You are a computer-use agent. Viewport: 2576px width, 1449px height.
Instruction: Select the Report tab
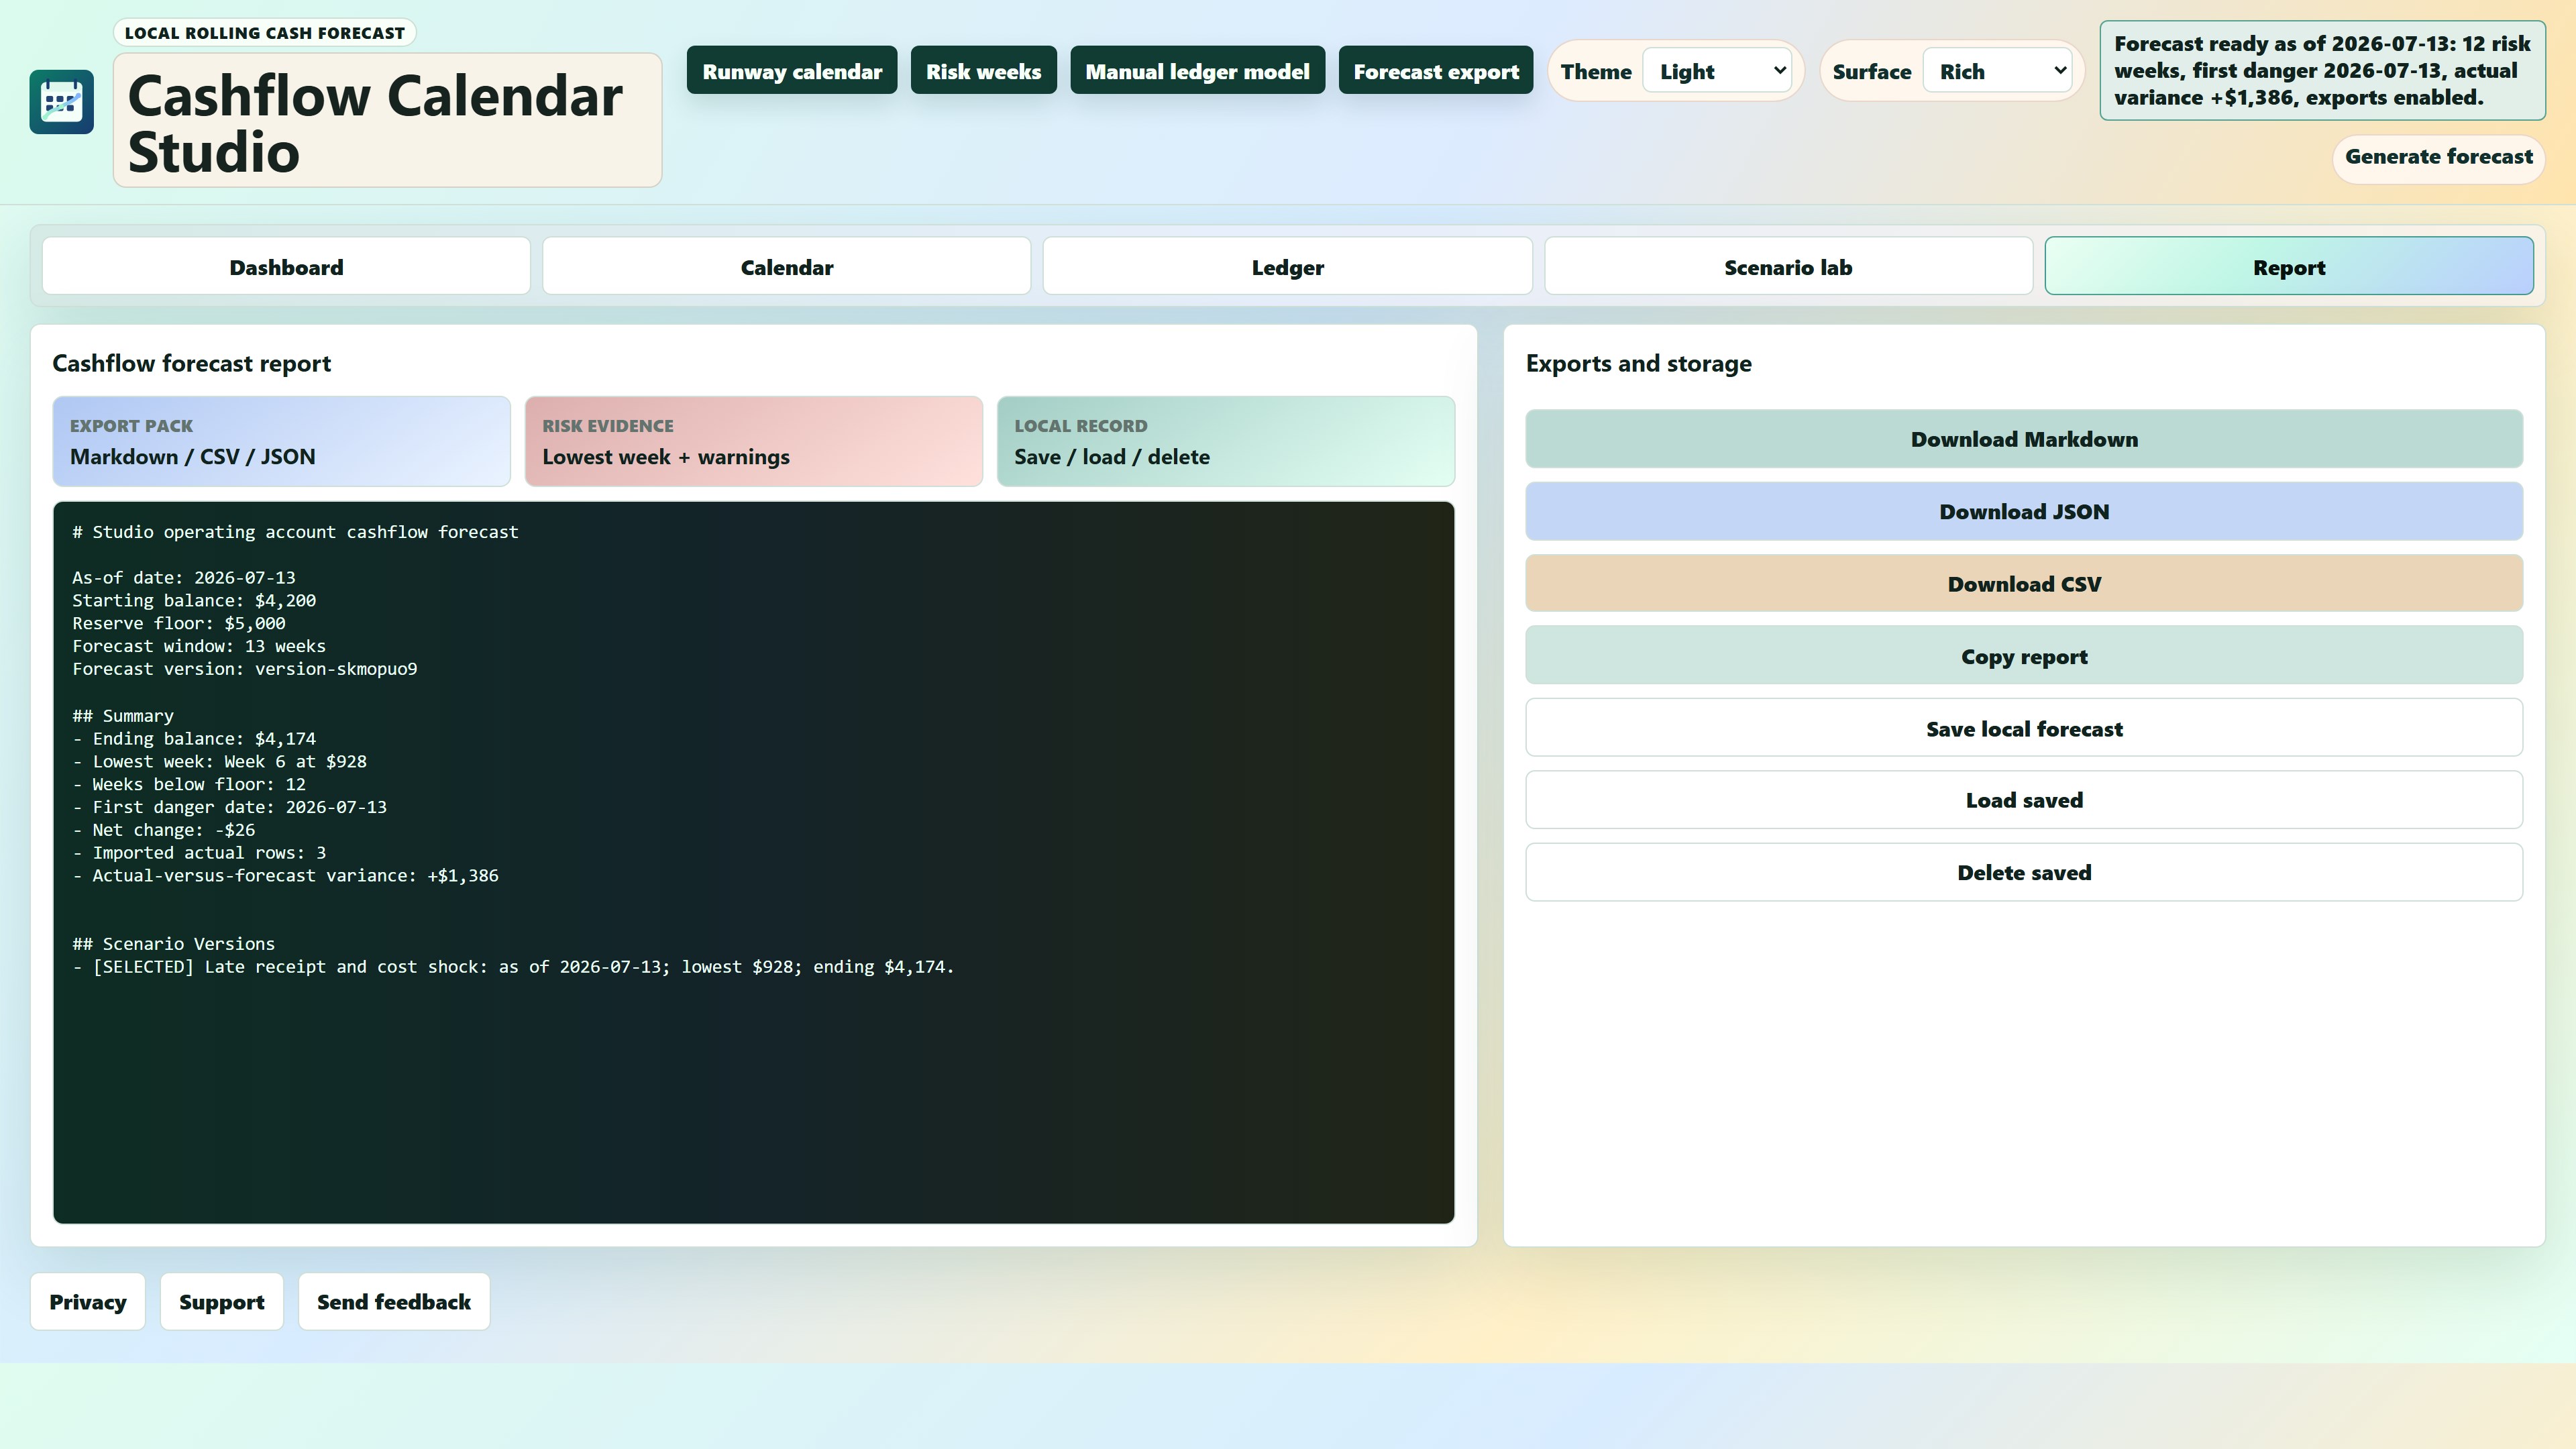coord(2289,267)
